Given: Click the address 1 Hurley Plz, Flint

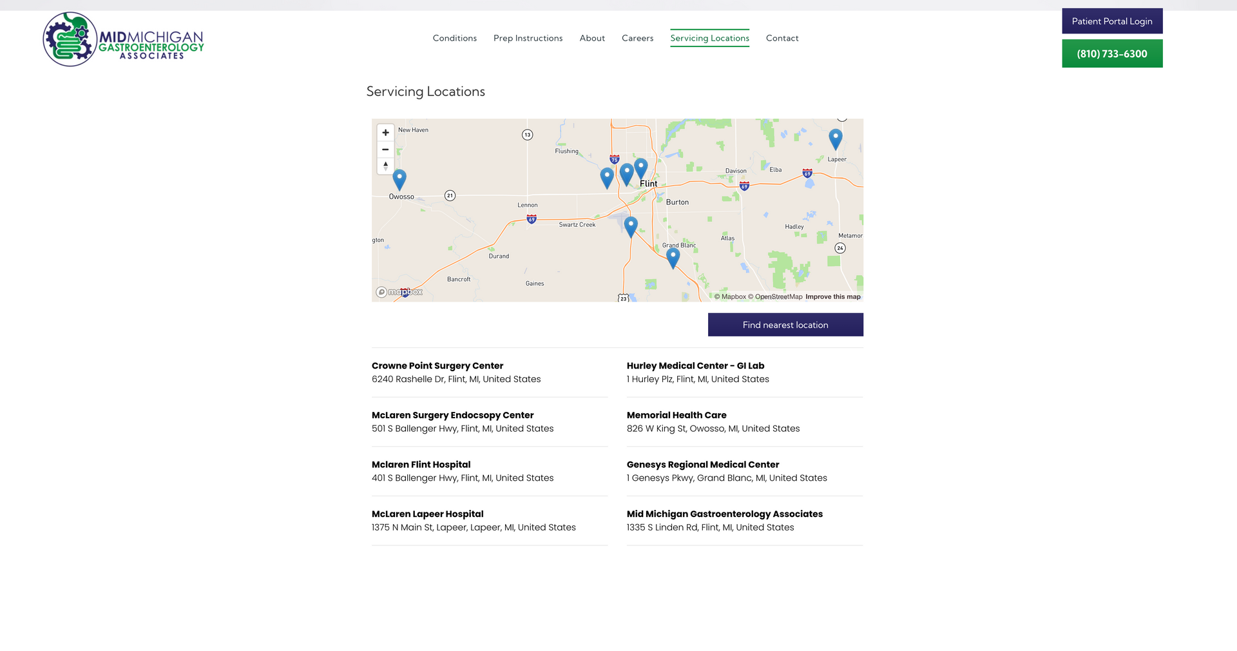Looking at the screenshot, I should [698, 379].
